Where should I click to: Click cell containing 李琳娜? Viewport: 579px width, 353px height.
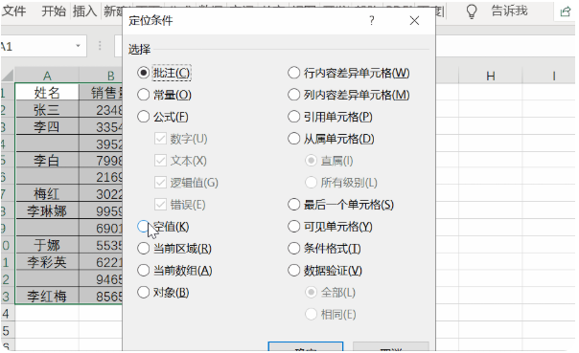point(47,210)
